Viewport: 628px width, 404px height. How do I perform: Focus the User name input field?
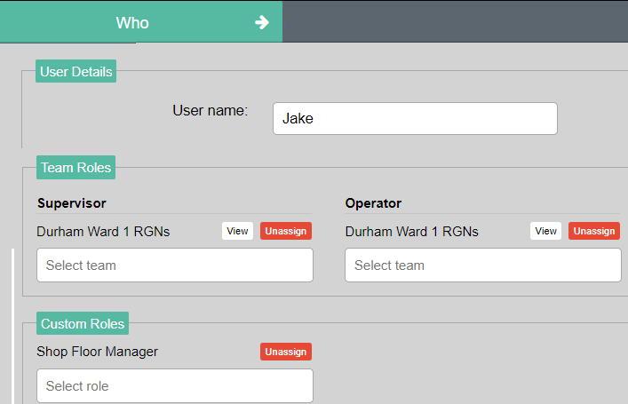(415, 118)
